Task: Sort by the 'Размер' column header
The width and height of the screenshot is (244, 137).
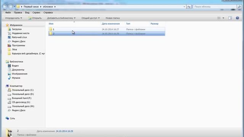Action: 154,24
